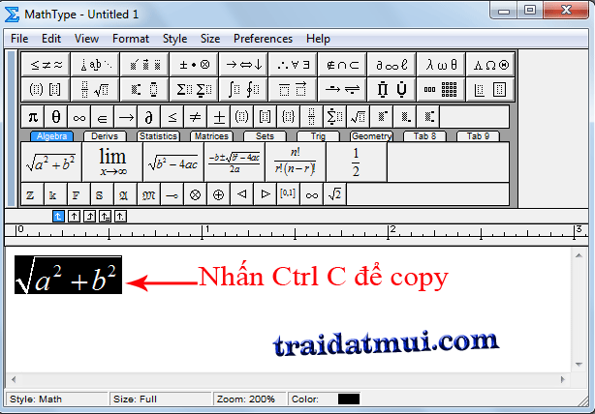
Task: Insert the sqrt(b²−4ac) expression
Action: point(173,163)
